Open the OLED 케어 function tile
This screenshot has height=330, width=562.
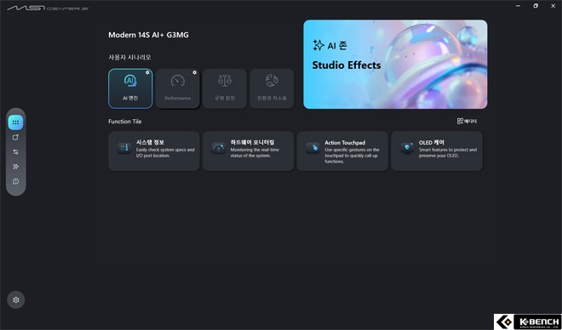[x=437, y=151]
